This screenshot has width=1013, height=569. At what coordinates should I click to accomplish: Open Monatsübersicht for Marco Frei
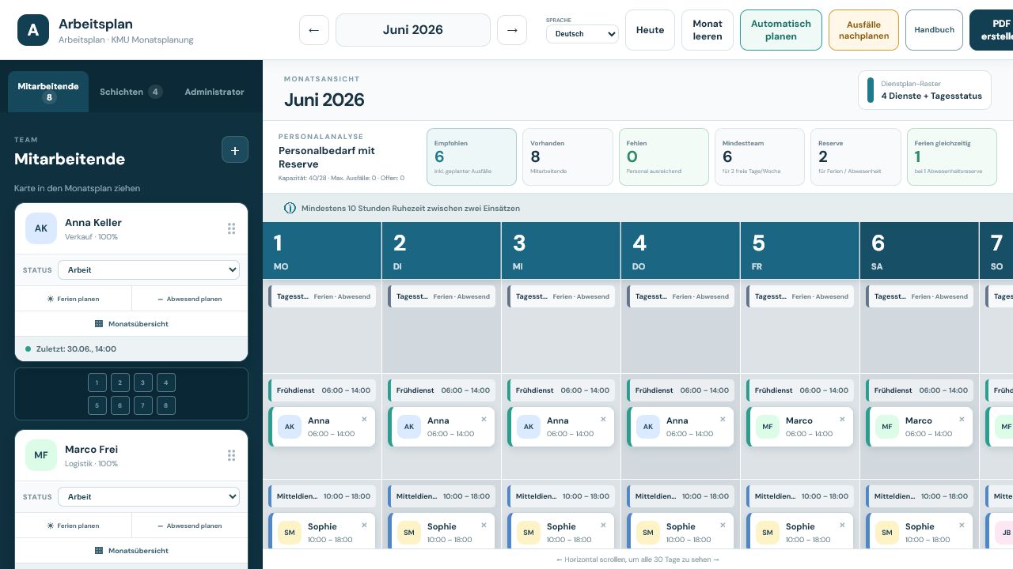pos(131,550)
